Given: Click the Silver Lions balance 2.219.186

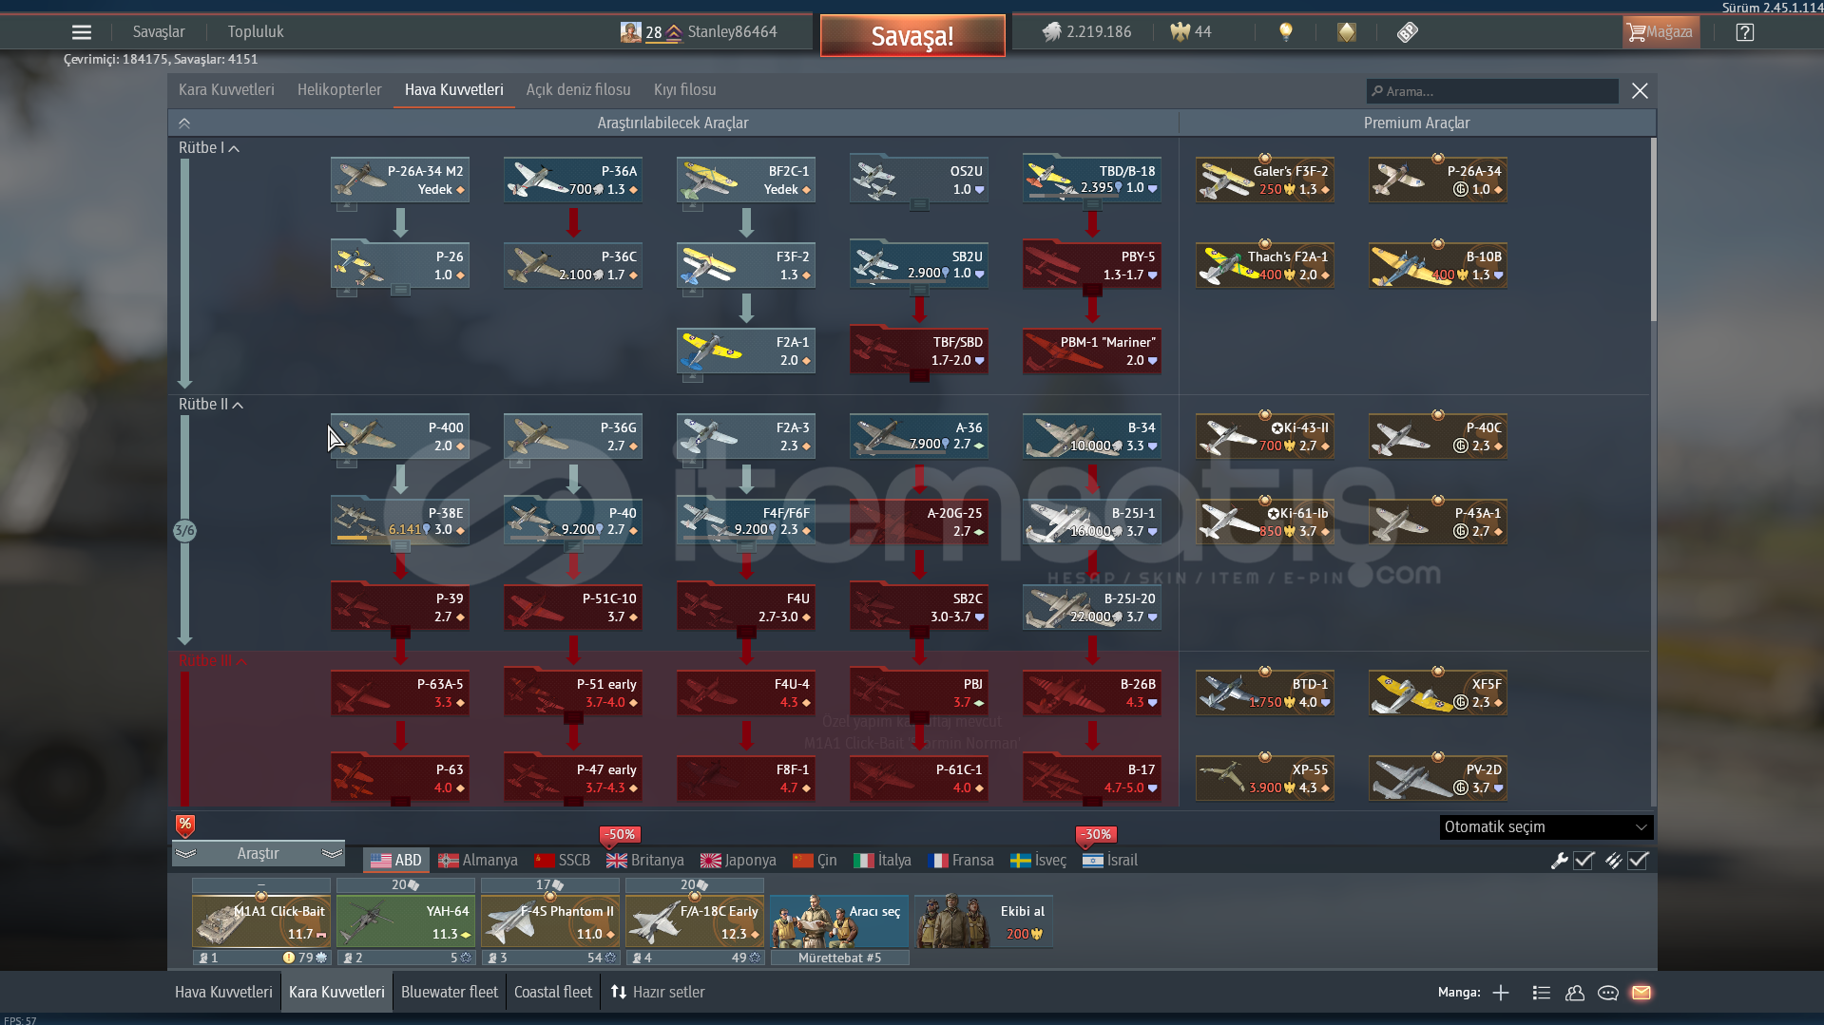Looking at the screenshot, I should click(x=1086, y=32).
